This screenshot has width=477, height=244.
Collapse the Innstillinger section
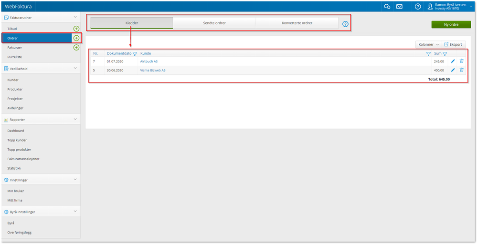(x=75, y=180)
